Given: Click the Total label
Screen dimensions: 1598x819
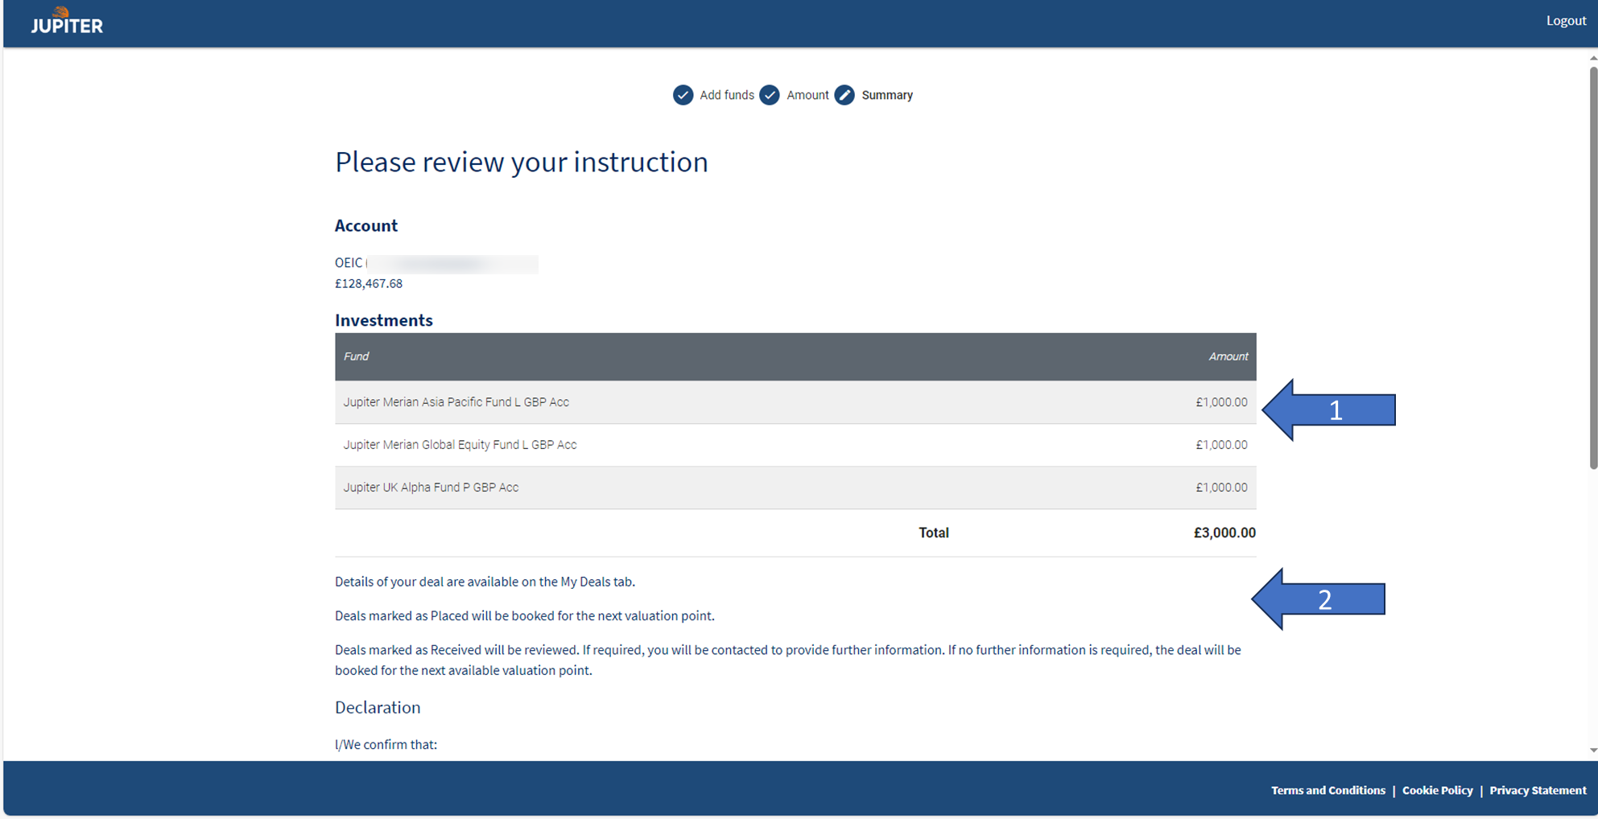Looking at the screenshot, I should click(x=934, y=533).
